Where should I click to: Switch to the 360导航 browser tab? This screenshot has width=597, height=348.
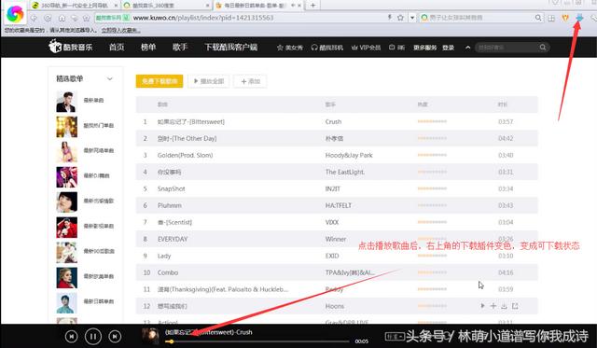[75, 6]
